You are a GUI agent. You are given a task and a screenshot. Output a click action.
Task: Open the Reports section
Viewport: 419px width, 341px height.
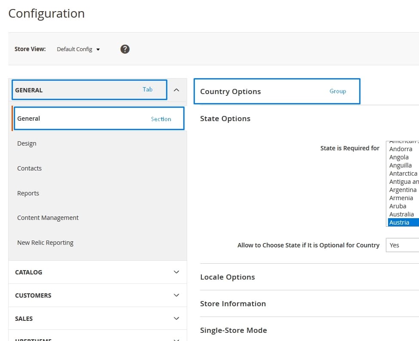(x=28, y=193)
